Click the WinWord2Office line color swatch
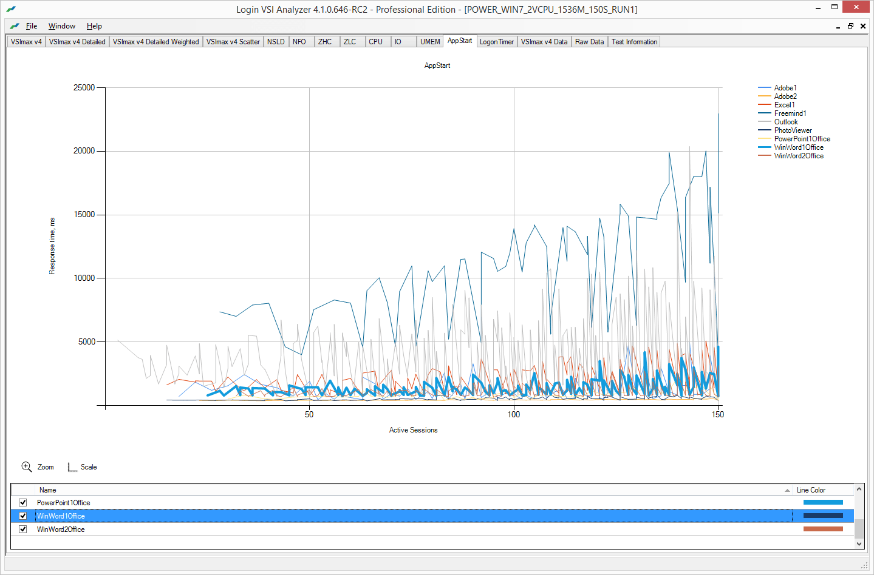Screen dimensions: 874x575 pyautogui.click(x=823, y=529)
